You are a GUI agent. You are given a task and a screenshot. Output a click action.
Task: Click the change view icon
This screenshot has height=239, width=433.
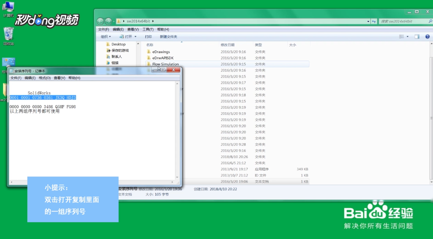(402, 36)
